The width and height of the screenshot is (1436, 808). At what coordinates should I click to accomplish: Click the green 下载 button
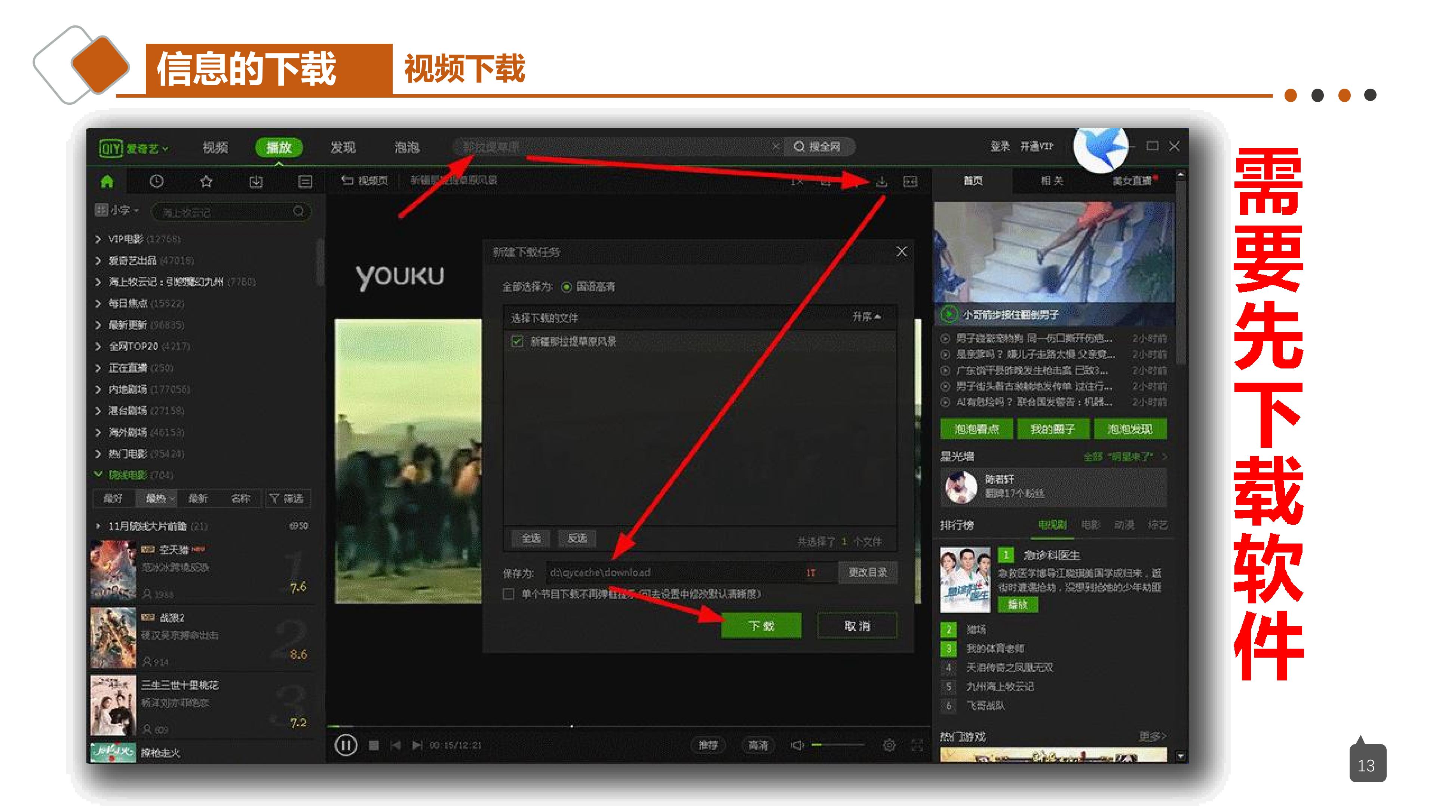[761, 625]
